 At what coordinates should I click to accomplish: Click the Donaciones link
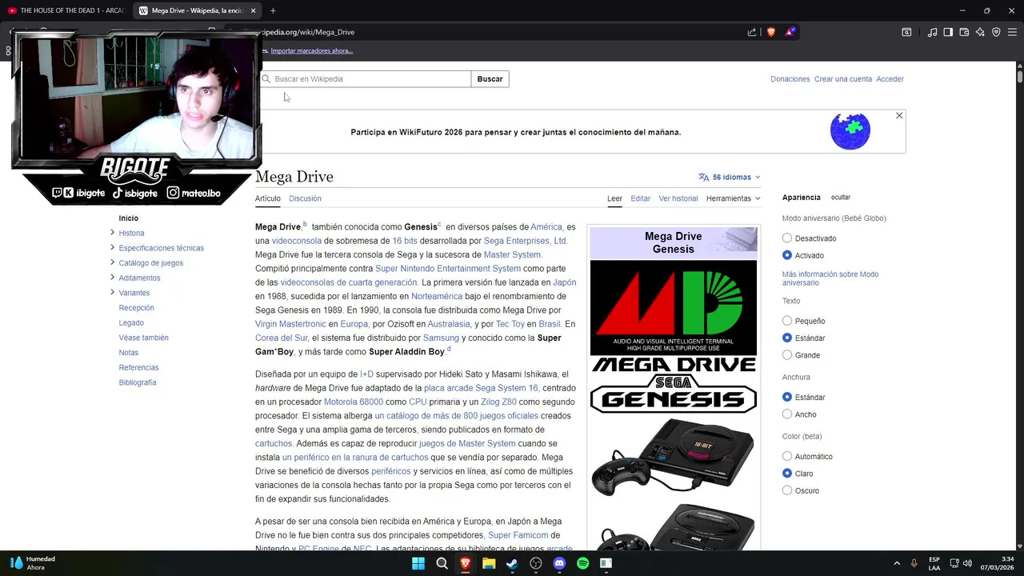[790, 79]
